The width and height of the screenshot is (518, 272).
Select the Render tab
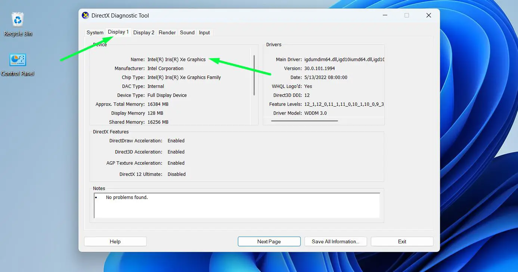[x=167, y=32]
